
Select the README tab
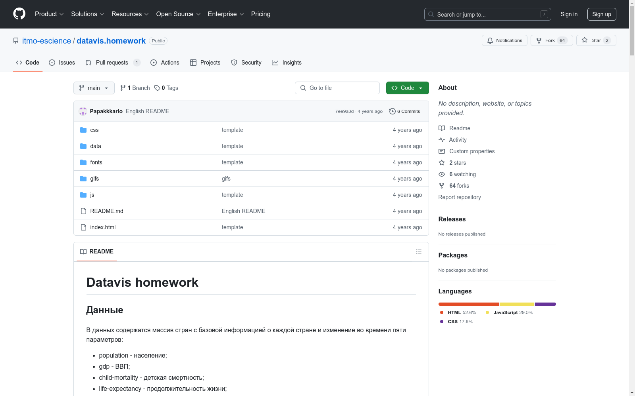pyautogui.click(x=97, y=251)
